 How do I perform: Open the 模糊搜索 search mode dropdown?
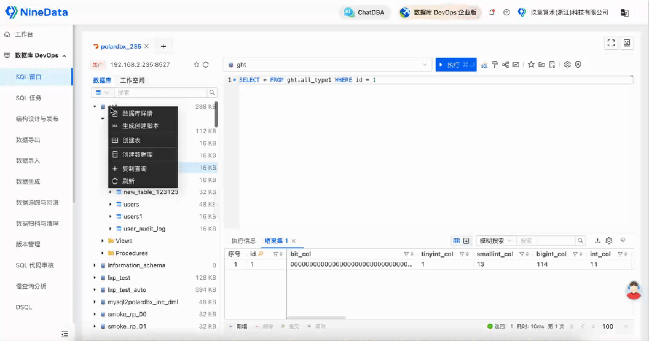click(x=496, y=241)
